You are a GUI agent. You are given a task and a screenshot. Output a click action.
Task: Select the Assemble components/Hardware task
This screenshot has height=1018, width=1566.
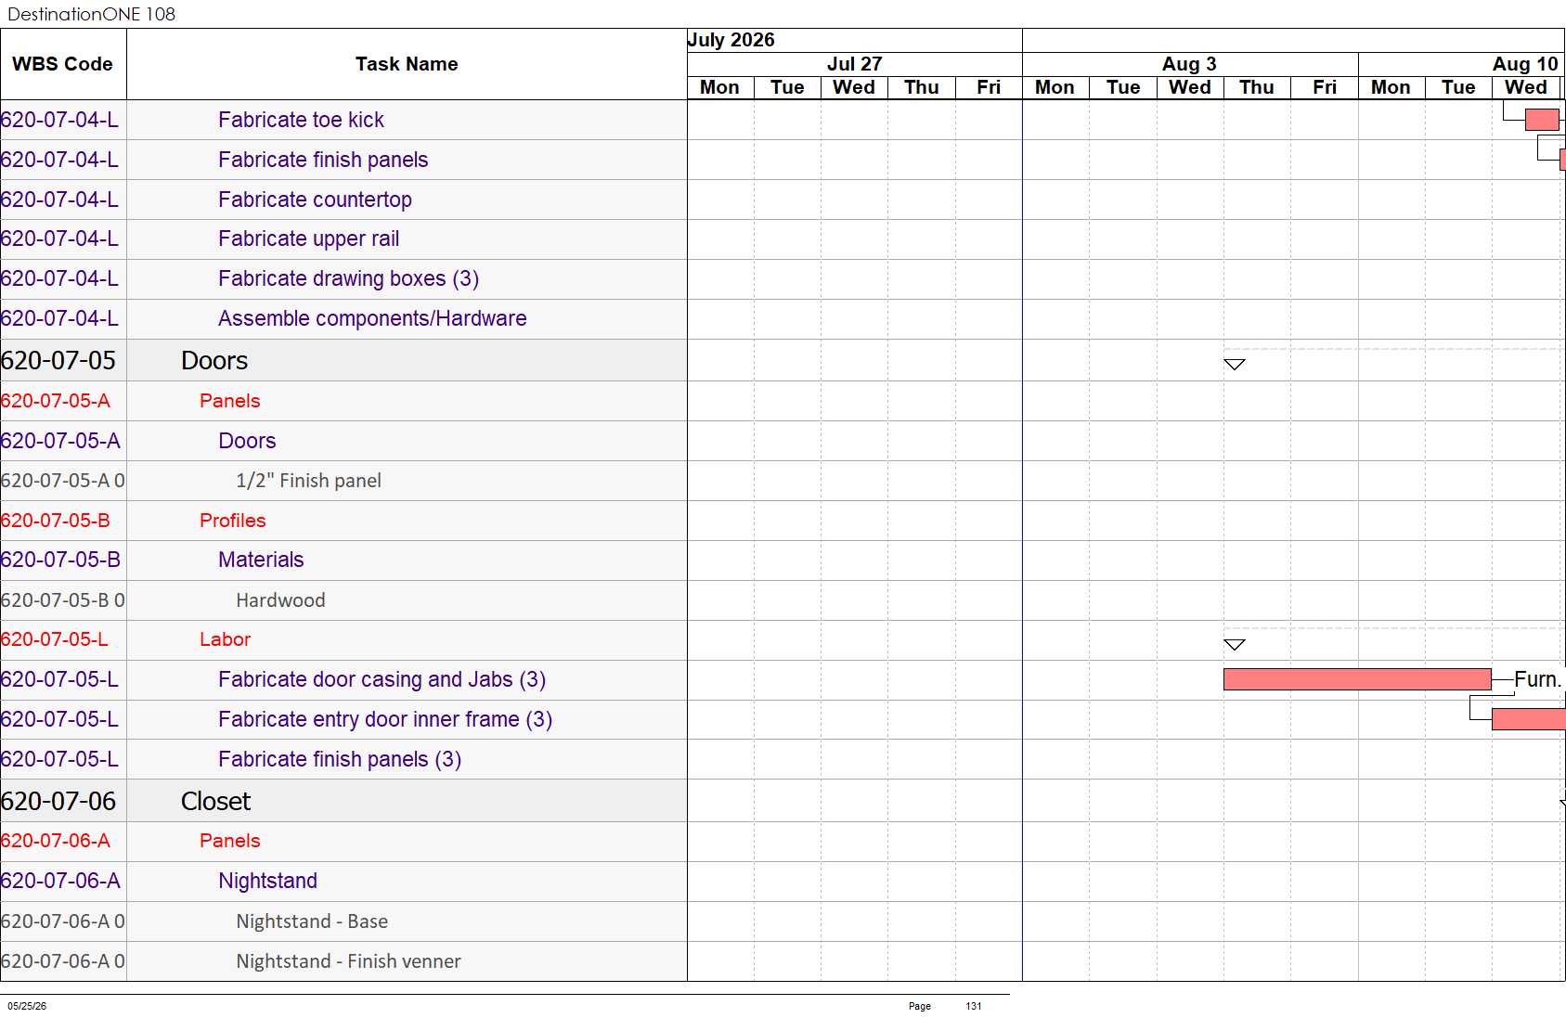tap(372, 318)
